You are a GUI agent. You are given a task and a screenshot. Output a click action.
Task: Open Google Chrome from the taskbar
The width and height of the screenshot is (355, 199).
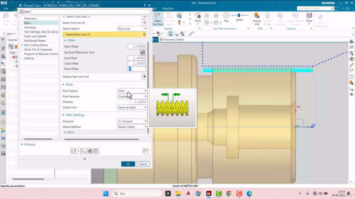229,193
